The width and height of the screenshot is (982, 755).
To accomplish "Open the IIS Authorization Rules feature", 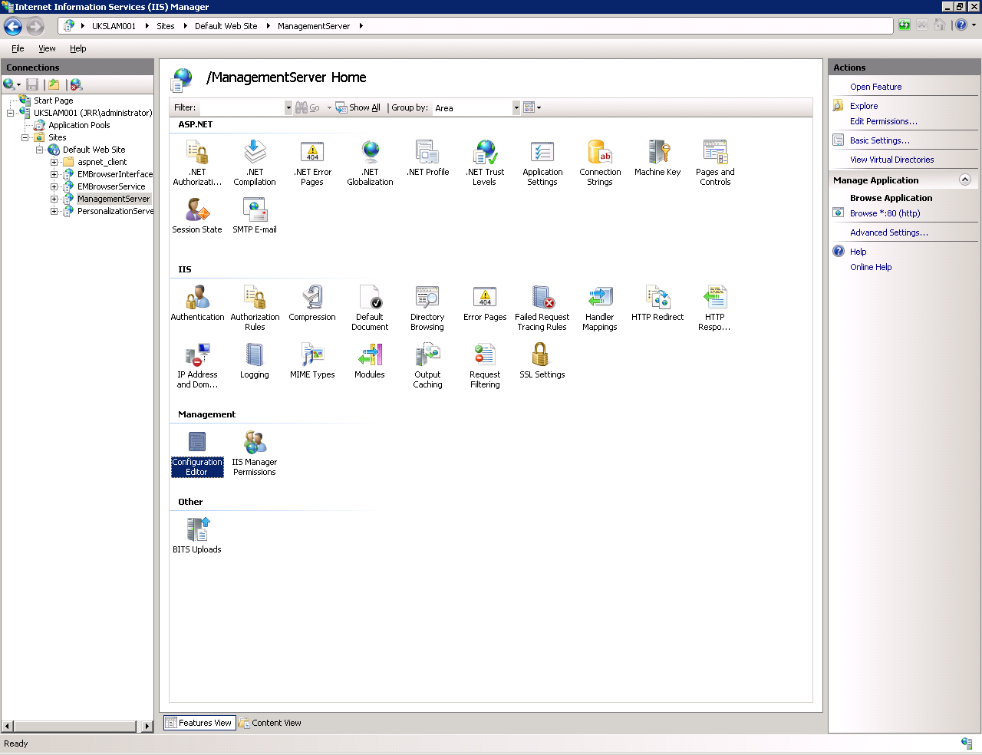I will [255, 308].
